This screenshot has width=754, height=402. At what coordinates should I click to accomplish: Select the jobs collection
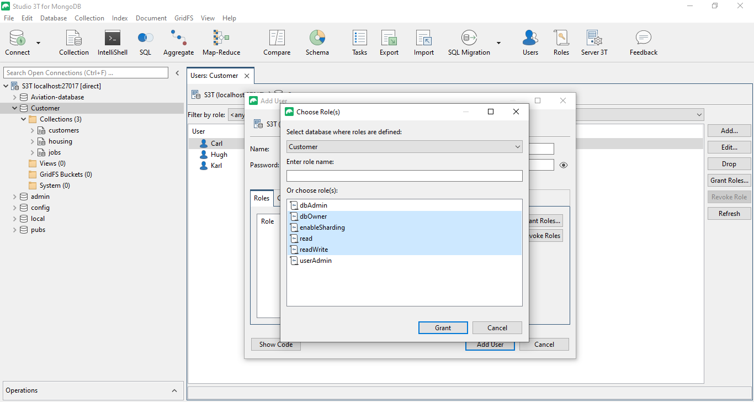(x=55, y=152)
